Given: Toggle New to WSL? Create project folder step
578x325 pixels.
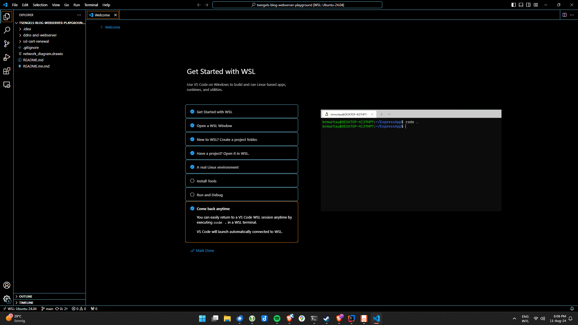Looking at the screenshot, I should pyautogui.click(x=192, y=139).
